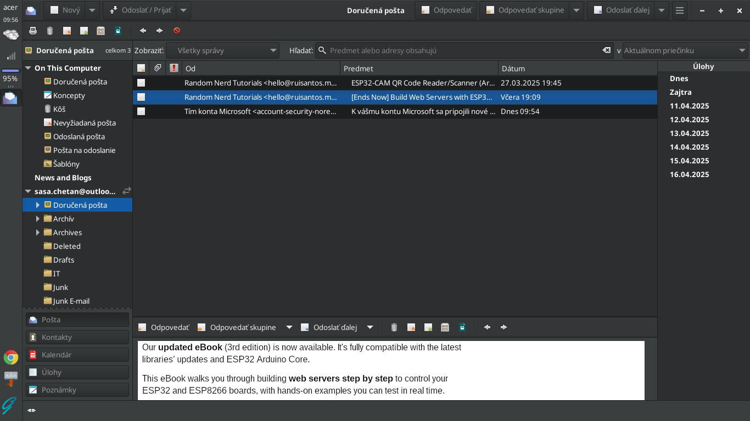This screenshot has height=421, width=750.
Task: Open header Odoslať ďalej dropdown arrow
Action: [x=662, y=10]
